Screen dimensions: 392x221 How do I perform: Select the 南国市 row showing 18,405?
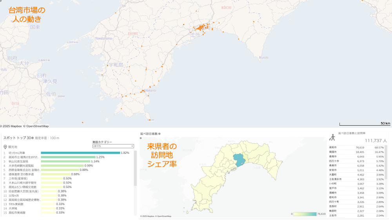point(357,152)
